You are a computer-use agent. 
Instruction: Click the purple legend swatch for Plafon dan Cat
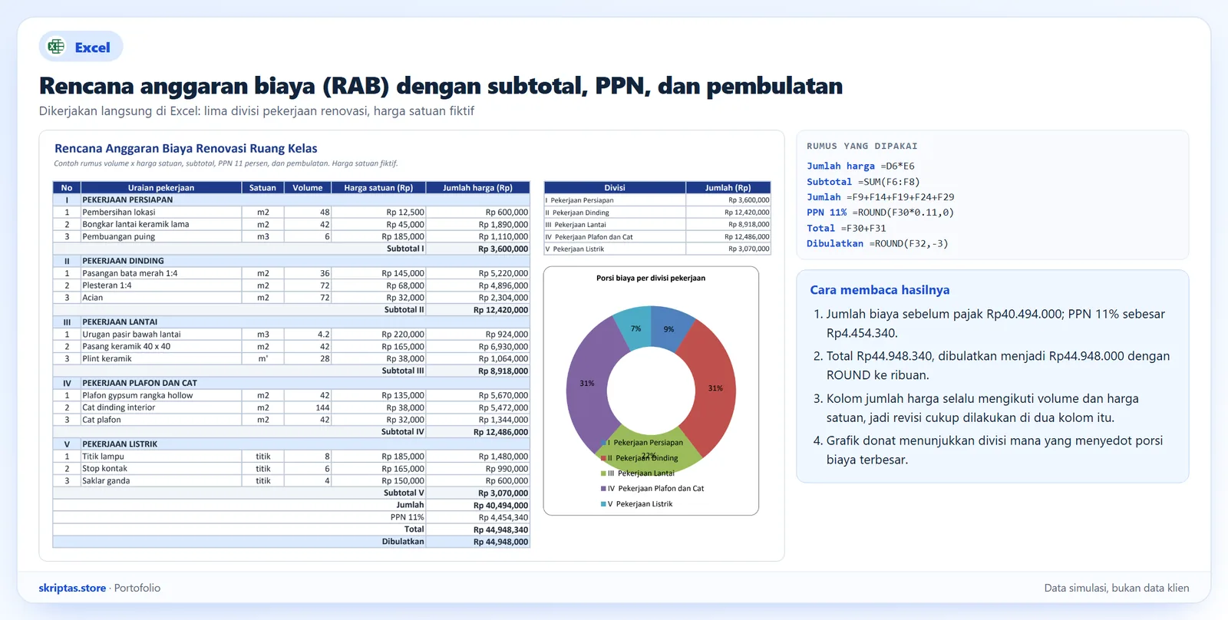point(603,489)
